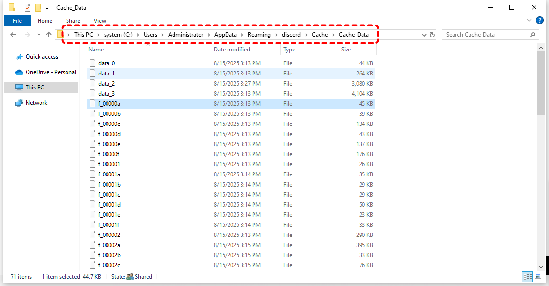This screenshot has width=549, height=286.
Task: Refresh the Cache_Data folder view
Action: tap(432, 35)
